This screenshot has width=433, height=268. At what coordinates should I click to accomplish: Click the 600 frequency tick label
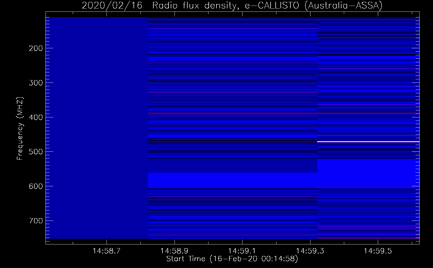coord(36,186)
